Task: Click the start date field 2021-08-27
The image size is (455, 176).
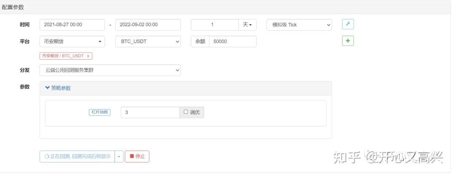Action: 72,25
